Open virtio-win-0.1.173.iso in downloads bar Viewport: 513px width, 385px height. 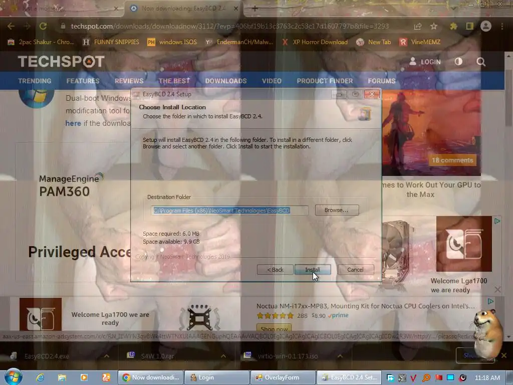(288, 356)
